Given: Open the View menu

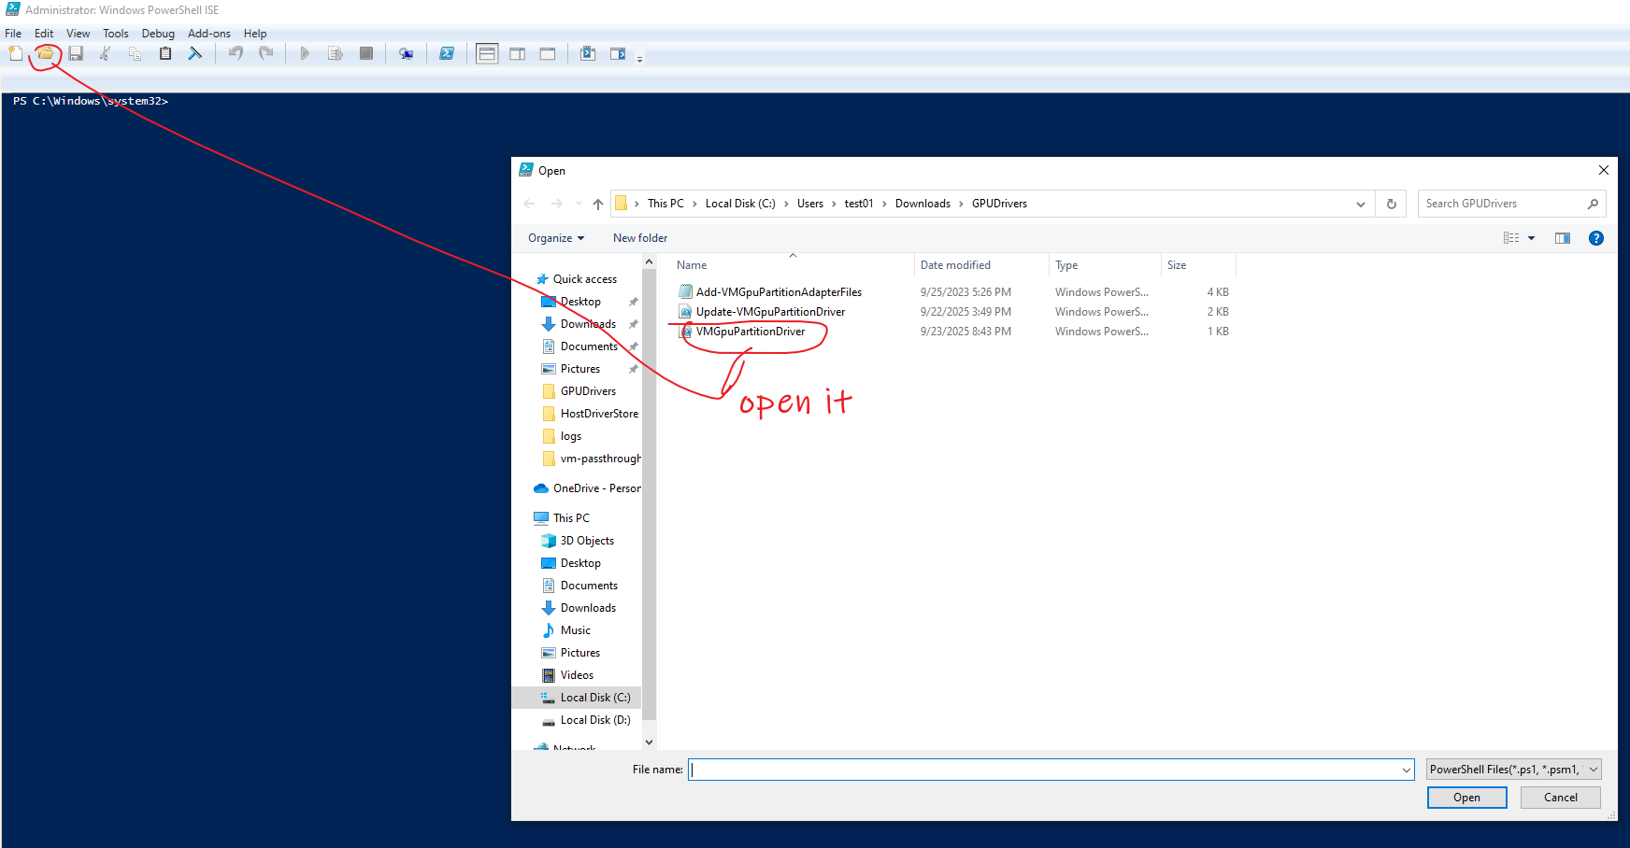Looking at the screenshot, I should point(78,34).
